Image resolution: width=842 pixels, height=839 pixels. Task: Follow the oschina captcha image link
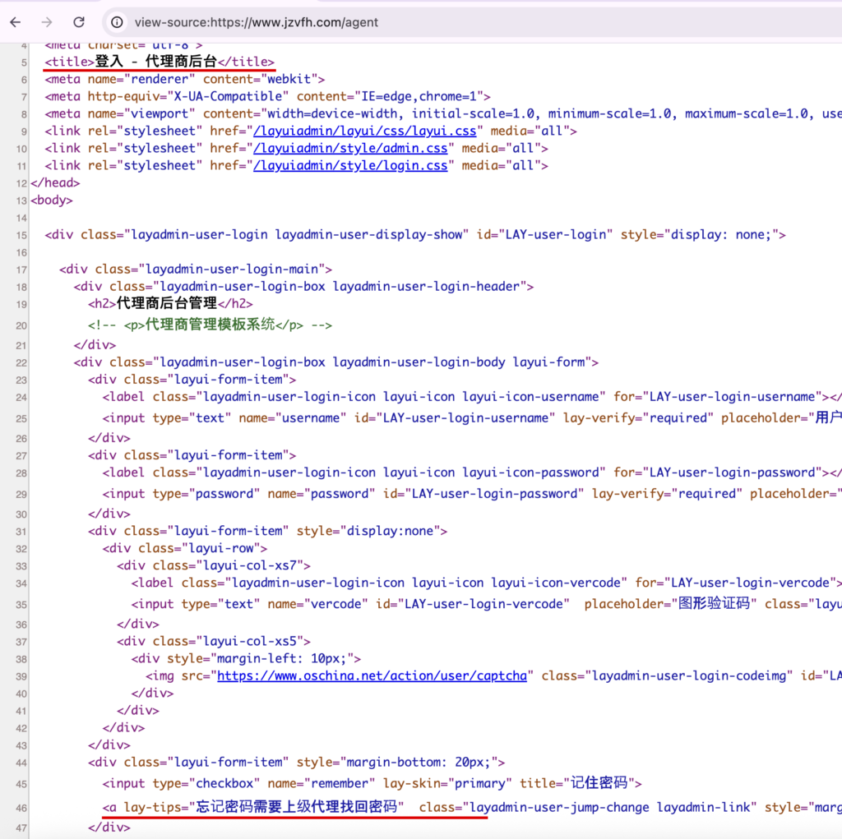(x=372, y=675)
